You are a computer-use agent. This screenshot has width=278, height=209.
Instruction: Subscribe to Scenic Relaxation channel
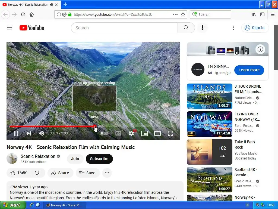[x=99, y=159]
